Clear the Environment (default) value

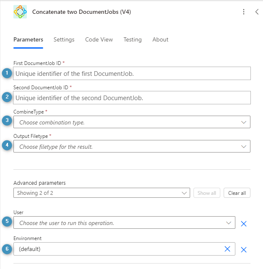[227, 249]
